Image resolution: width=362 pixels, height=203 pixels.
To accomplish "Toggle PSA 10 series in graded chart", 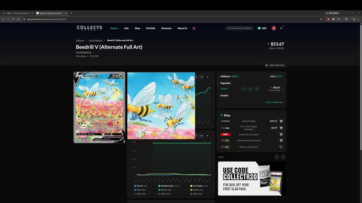I will [x=141, y=186].
